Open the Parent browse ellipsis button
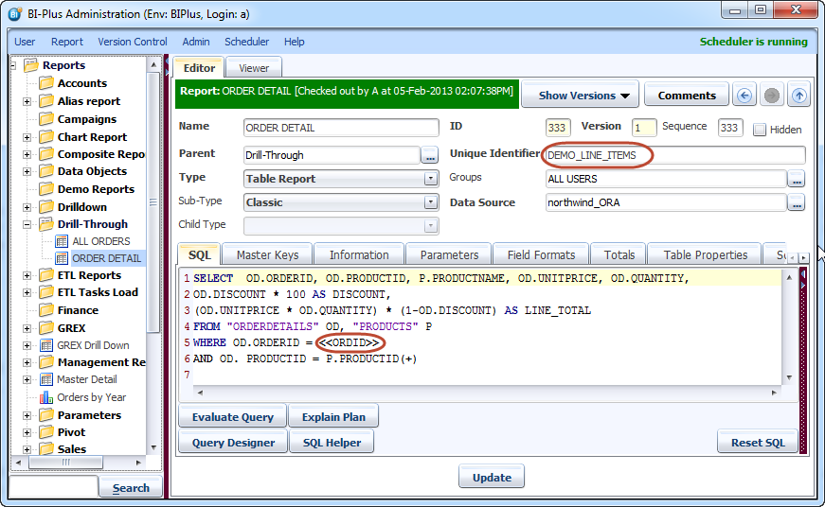This screenshot has width=825, height=507. pos(430,155)
